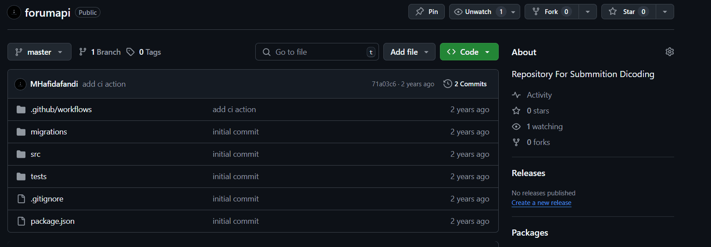Open initial commit message in tests row
The width and height of the screenshot is (711, 247).
point(236,176)
